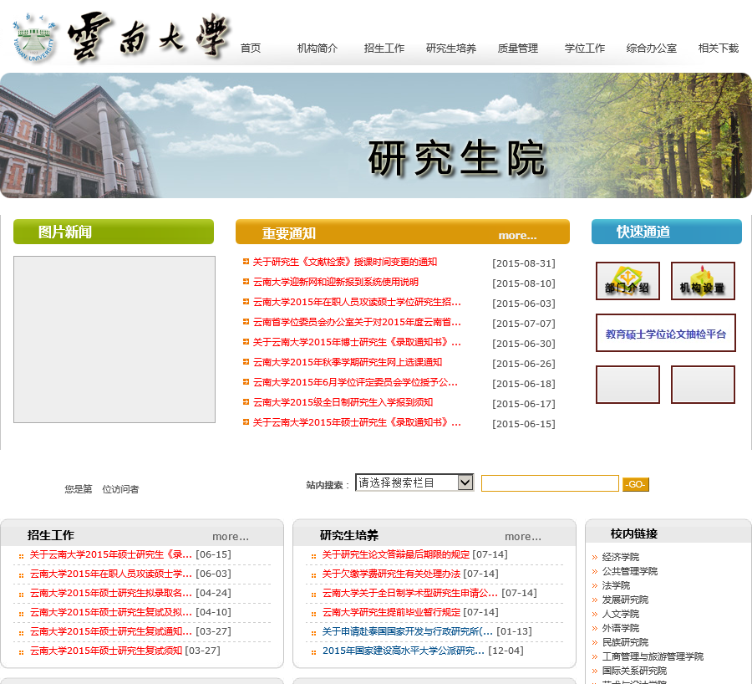Viewport: 752px width, 684px height.
Task: Open the 研究生培养 navigation menu
Action: [x=451, y=48]
